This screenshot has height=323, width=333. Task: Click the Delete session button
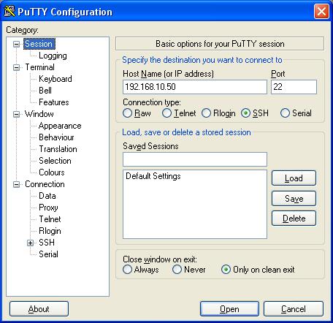(294, 218)
